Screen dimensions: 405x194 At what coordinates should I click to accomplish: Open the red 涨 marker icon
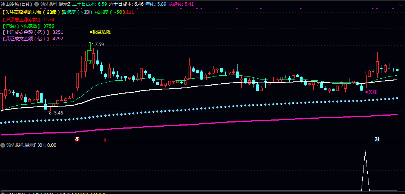(x=77, y=139)
